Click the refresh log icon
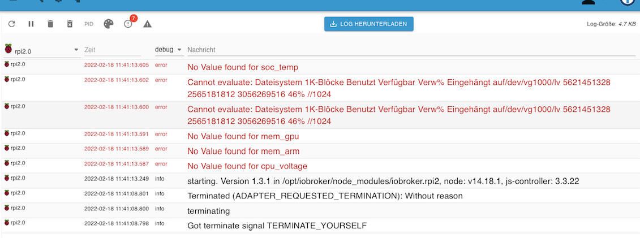This screenshot has height=238, width=640. (x=12, y=24)
